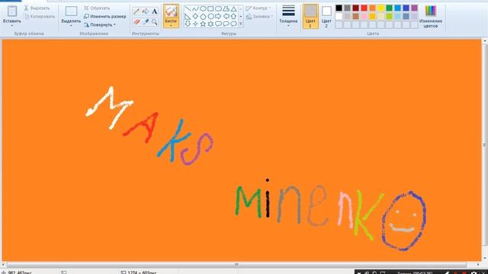
Task: Select the Pencil tool
Action: click(136, 12)
